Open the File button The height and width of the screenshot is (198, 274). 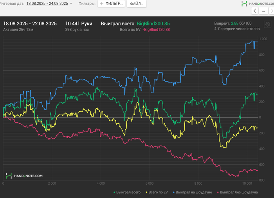[137, 4]
